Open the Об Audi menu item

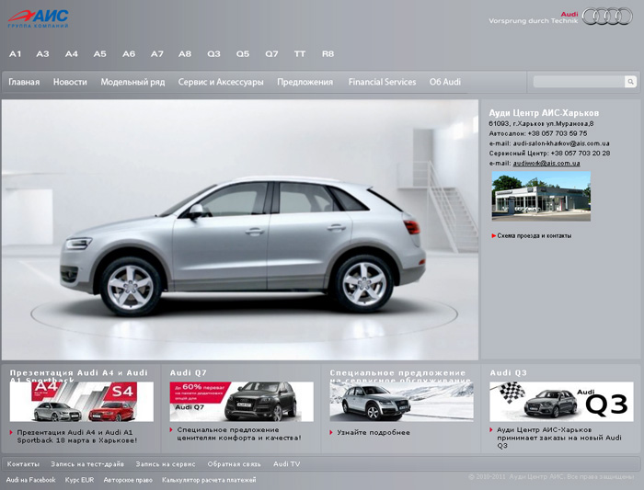(x=445, y=82)
